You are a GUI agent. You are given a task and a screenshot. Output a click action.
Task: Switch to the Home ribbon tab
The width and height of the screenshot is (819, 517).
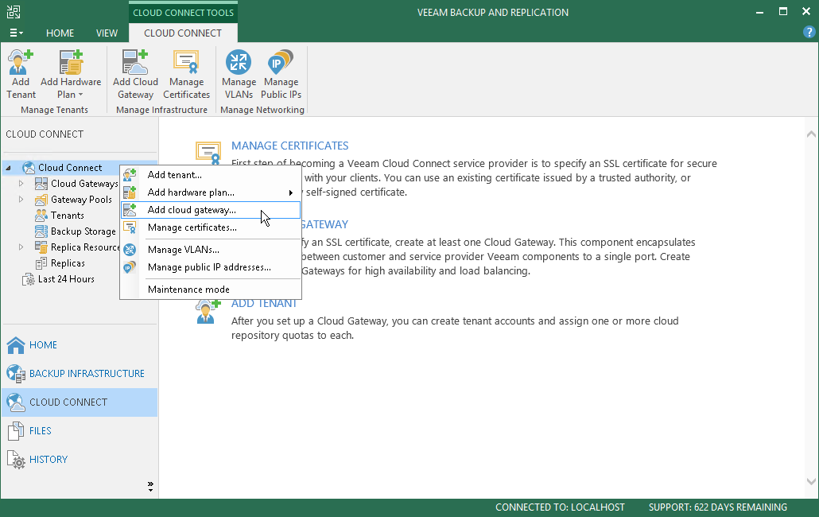[60, 33]
